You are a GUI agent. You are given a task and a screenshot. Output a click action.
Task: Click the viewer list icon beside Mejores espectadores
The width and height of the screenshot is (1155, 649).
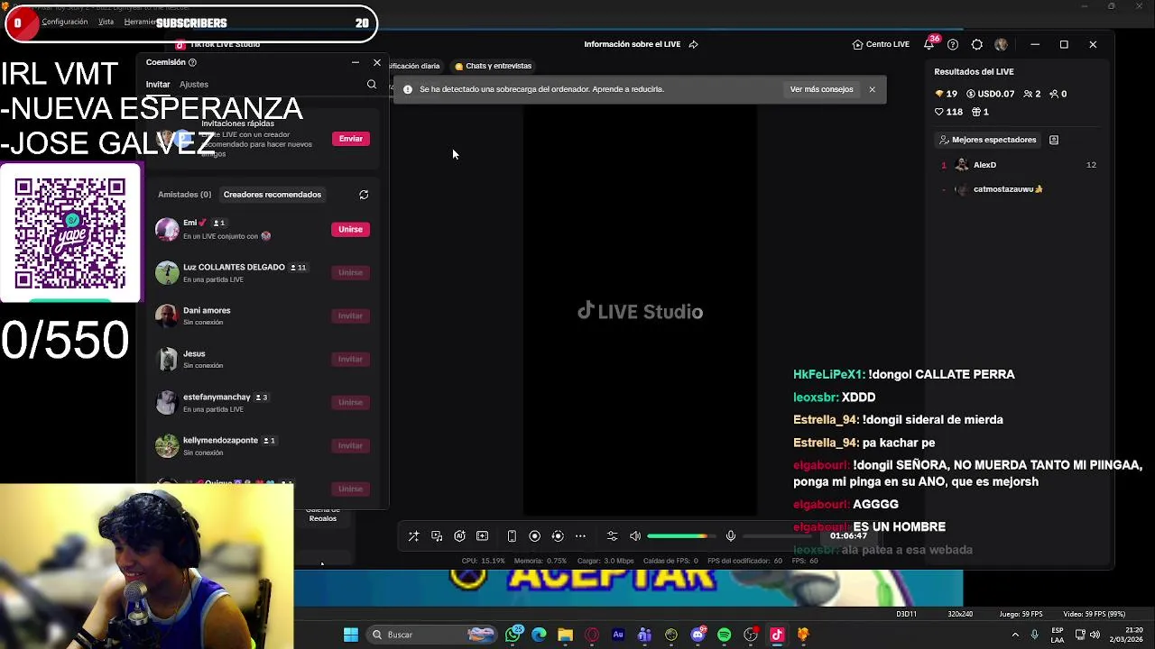click(x=1053, y=140)
